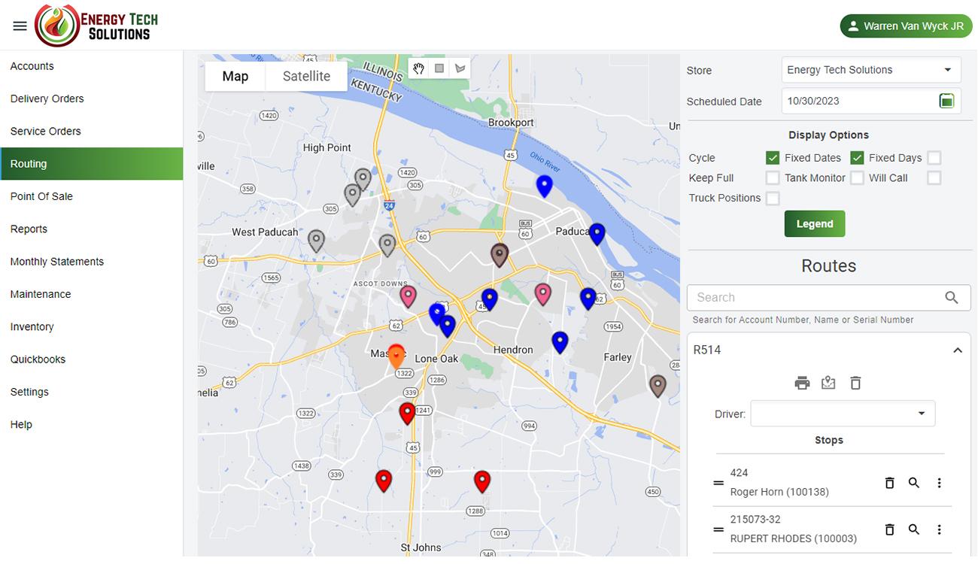
Task: Select the polygon drawing tool on map
Action: point(460,68)
